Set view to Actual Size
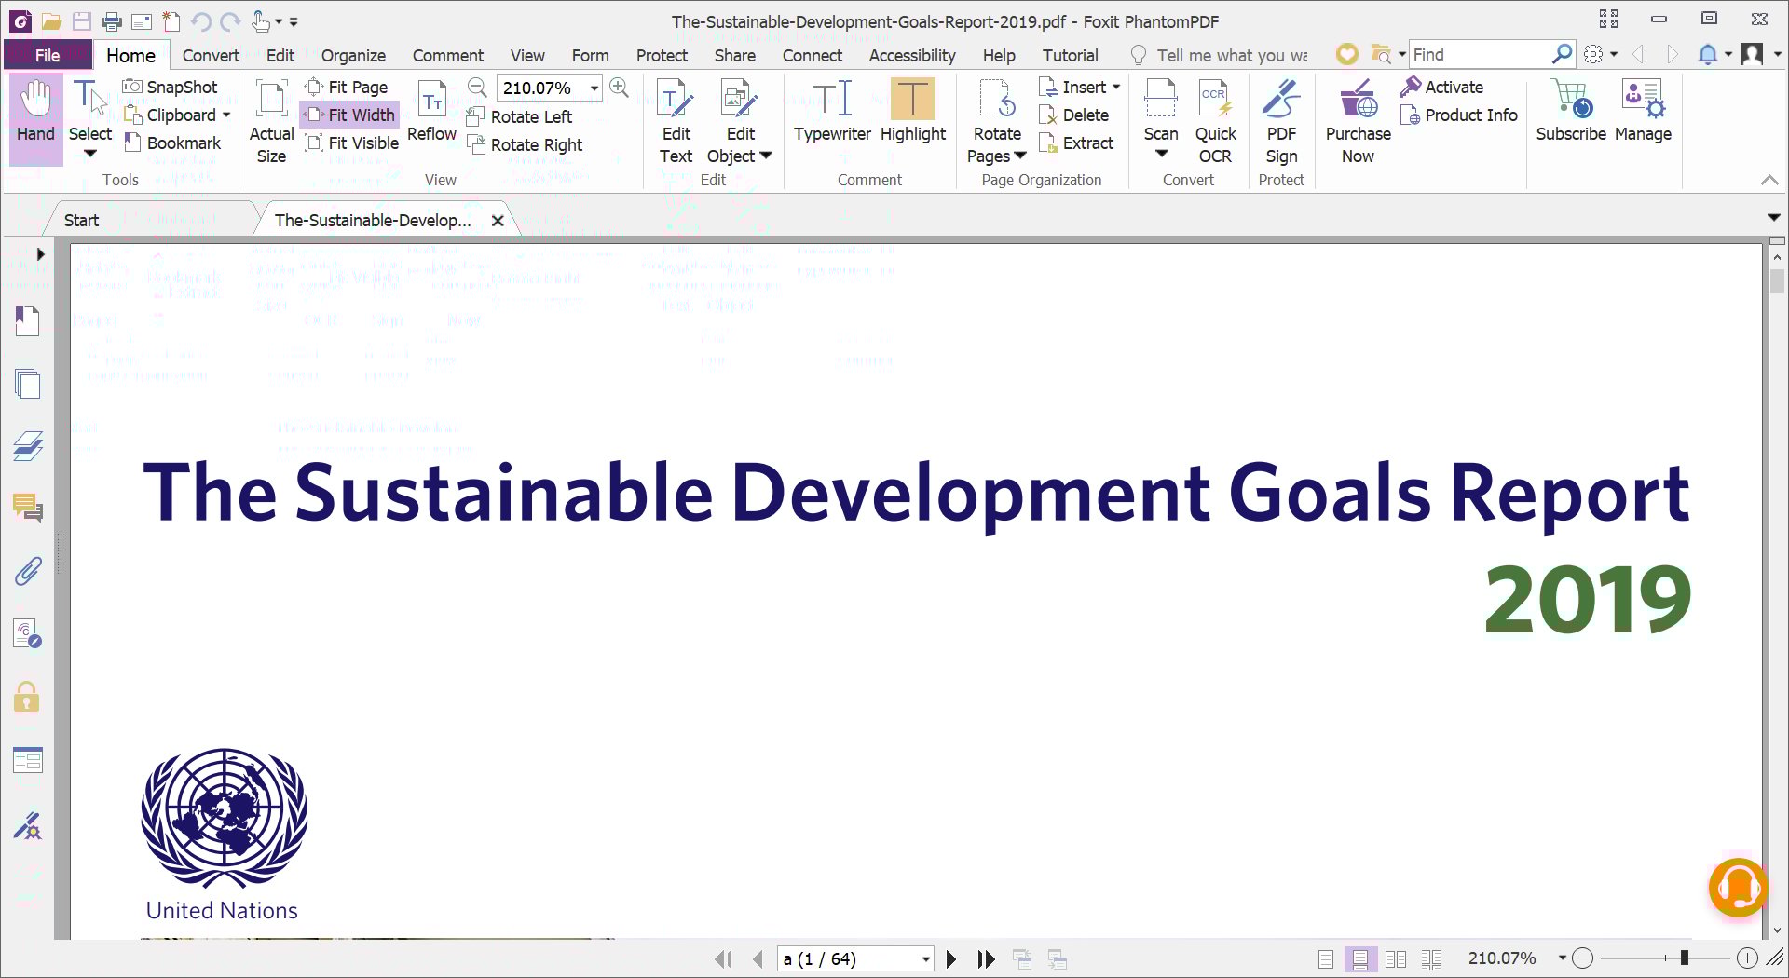 (271, 121)
